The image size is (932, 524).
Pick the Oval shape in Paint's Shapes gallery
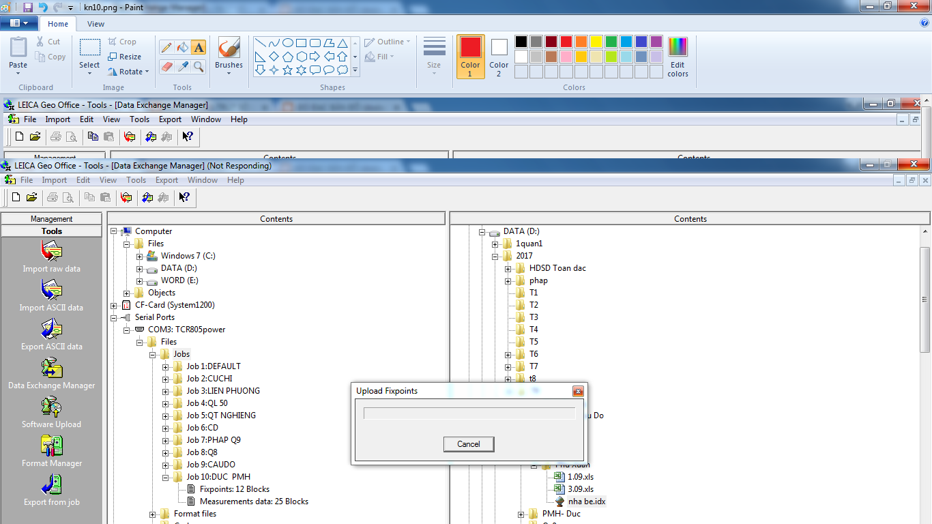tap(287, 42)
